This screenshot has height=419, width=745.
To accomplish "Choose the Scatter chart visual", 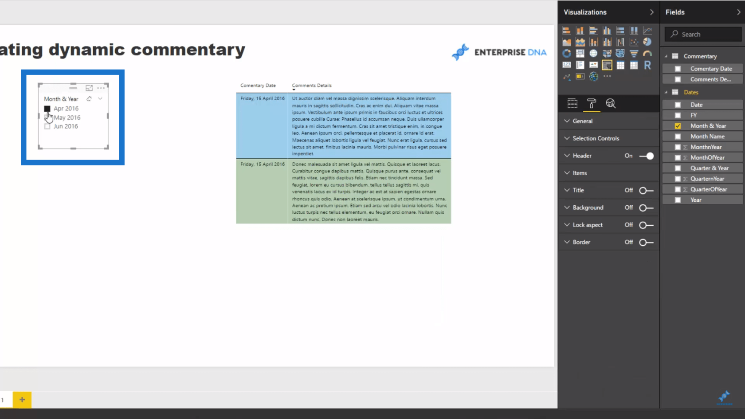I will 634,42.
